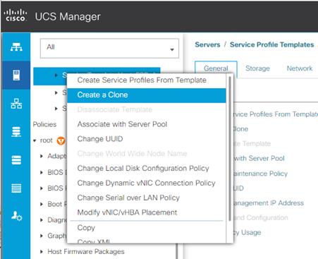Click the 'aintenance Policy' action link
Screen dimensions: 318x259
coord(261,174)
